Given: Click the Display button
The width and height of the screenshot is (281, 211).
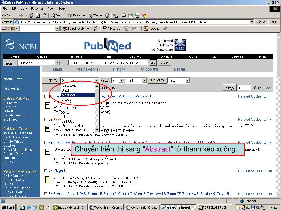Looking at the screenshot, I should click(x=51, y=80).
